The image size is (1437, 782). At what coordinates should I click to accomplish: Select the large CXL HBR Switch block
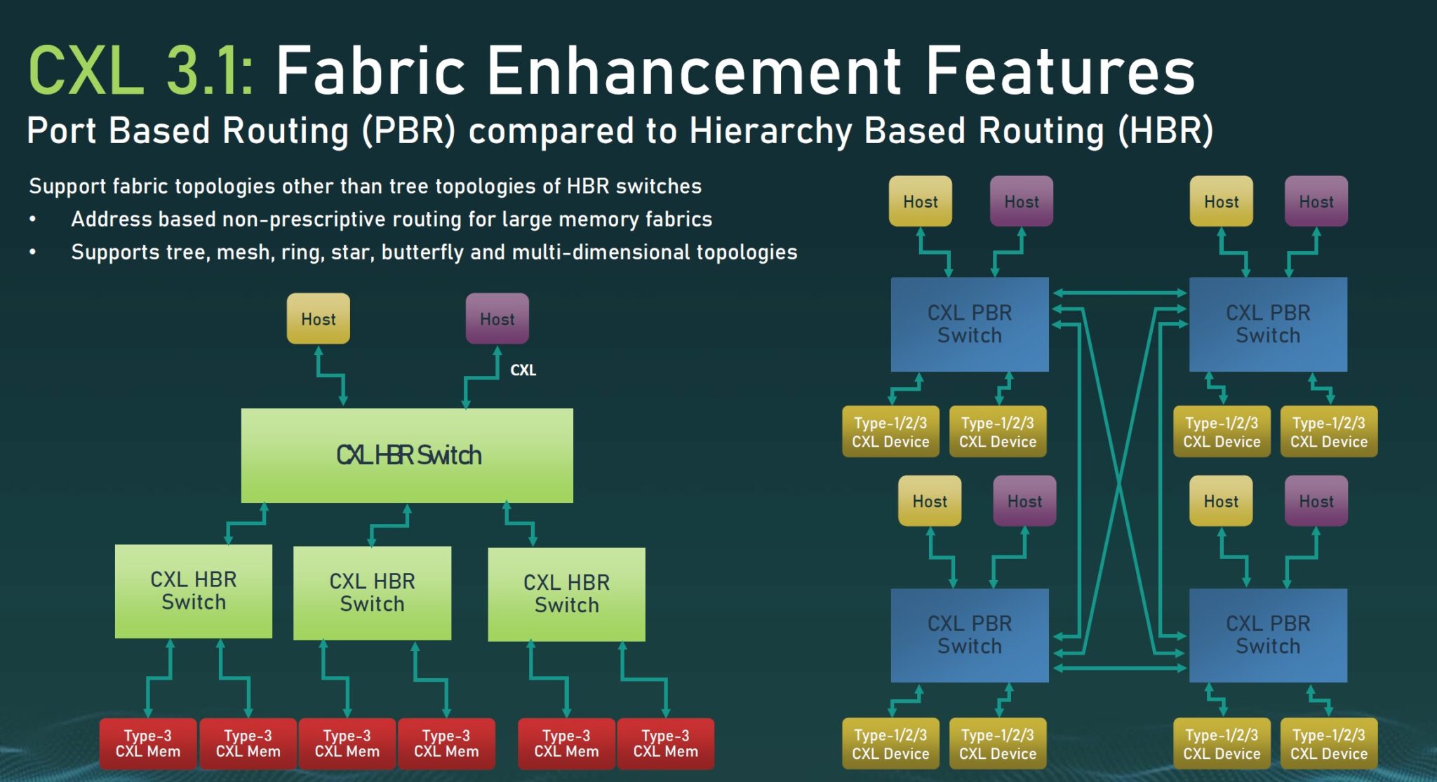(407, 456)
